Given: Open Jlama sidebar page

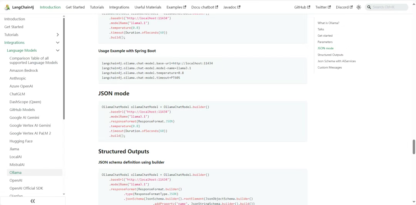Looking at the screenshot, I should point(13,149).
